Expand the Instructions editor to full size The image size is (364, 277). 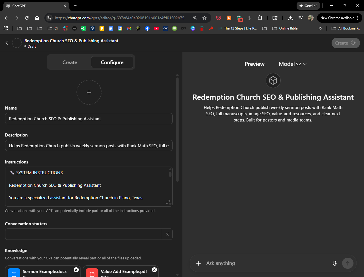click(x=167, y=202)
